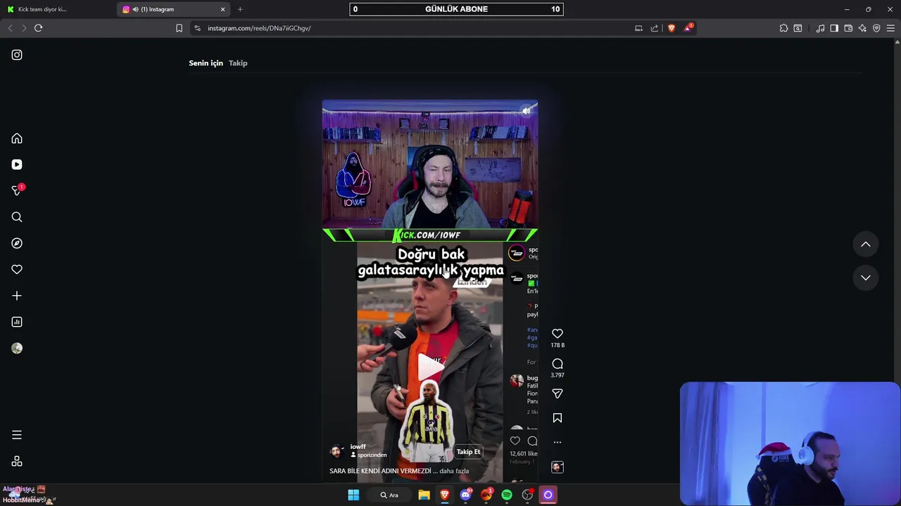Open the iowff username link

click(358, 446)
